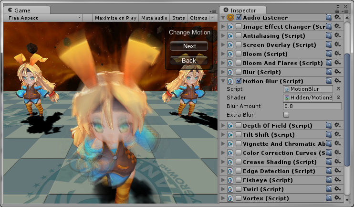Disable Motion Blur script checkbox
The height and width of the screenshot is (207, 354).
(x=239, y=81)
